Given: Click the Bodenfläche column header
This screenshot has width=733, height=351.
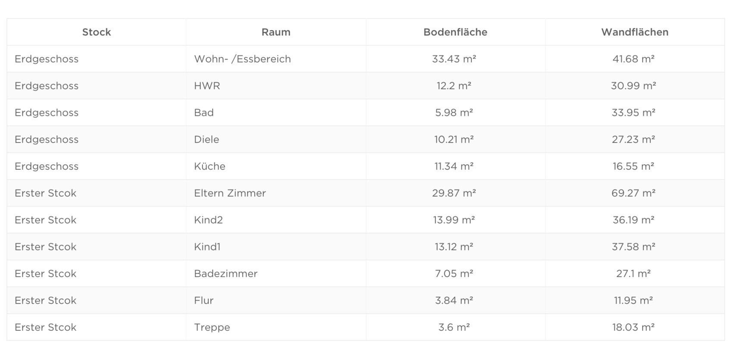Looking at the screenshot, I should (455, 32).
